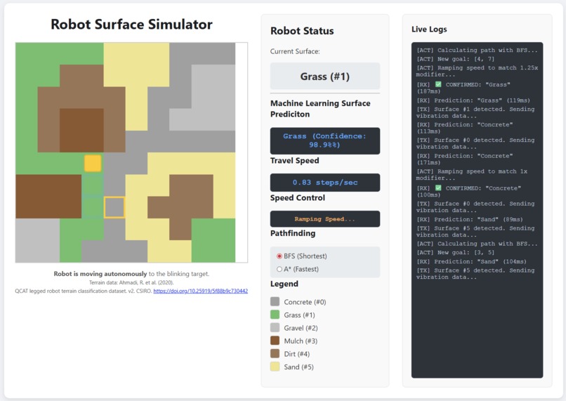Select the A* (Fastest) pathfinding option
This screenshot has width=566, height=401.
(279, 269)
